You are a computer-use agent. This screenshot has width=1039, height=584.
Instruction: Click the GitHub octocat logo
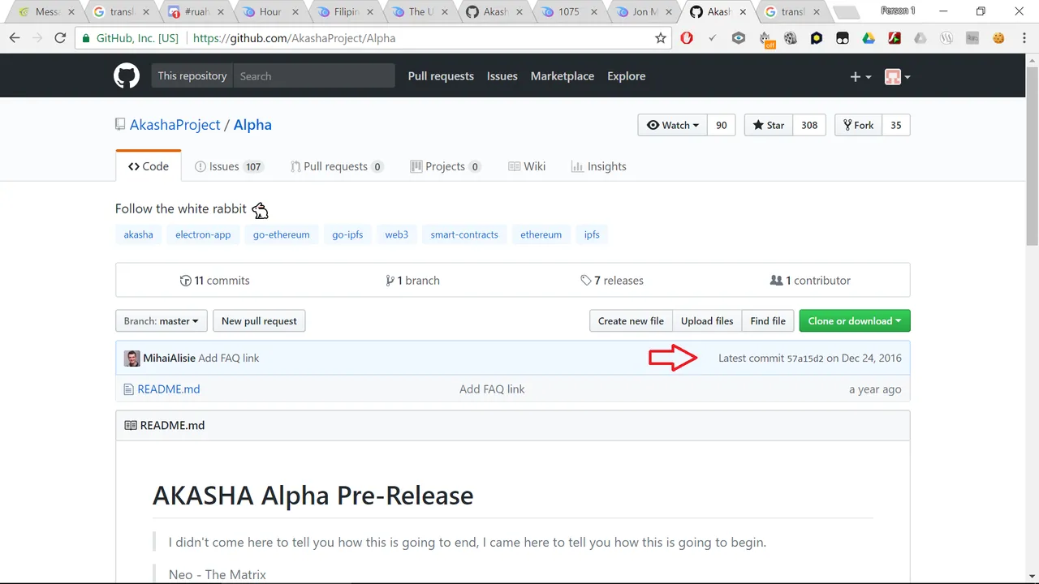(127, 76)
